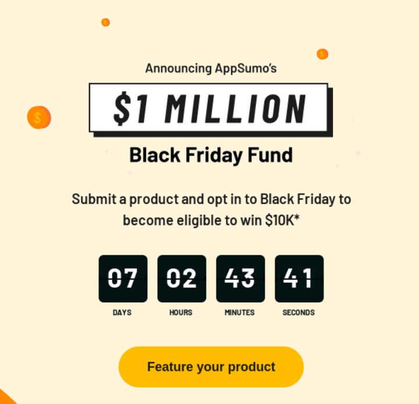Click the MINUTES label under the countdown

(x=240, y=312)
